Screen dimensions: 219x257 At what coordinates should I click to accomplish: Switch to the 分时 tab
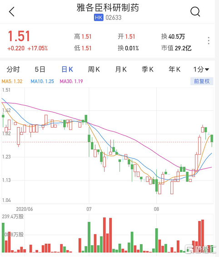click(x=13, y=70)
